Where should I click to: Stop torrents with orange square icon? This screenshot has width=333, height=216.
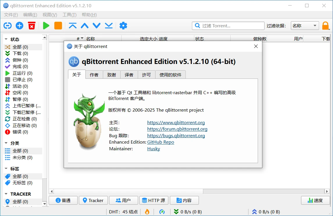coord(58,26)
